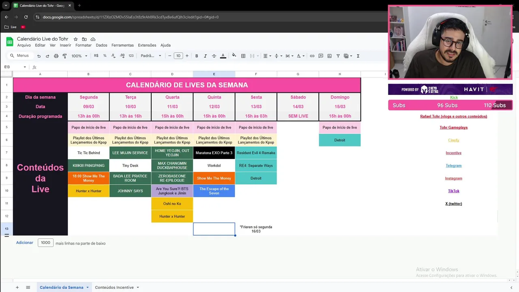Increase decimal places
Screen dimensions: 519x292
point(122,56)
